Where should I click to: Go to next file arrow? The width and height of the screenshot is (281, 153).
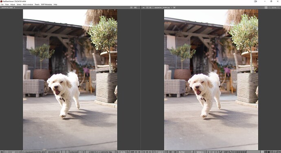(x=20, y=152)
